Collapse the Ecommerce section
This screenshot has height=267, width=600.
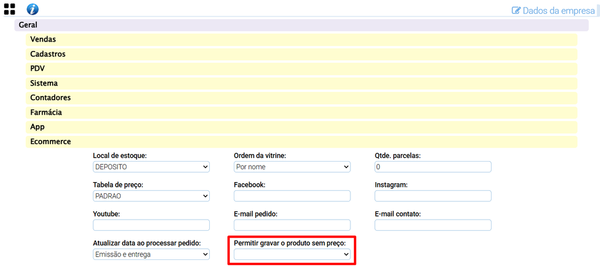pyautogui.click(x=301, y=142)
